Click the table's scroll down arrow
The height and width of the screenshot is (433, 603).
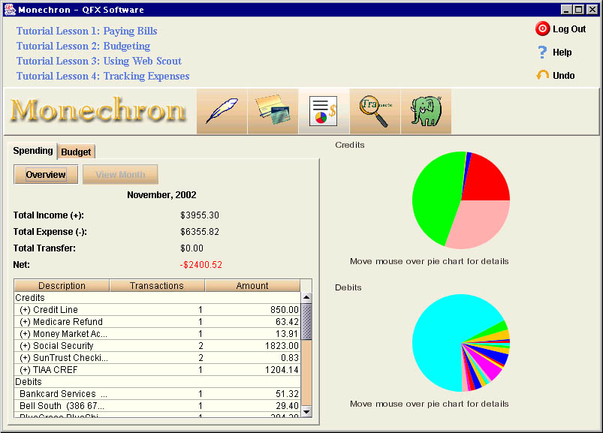306,411
